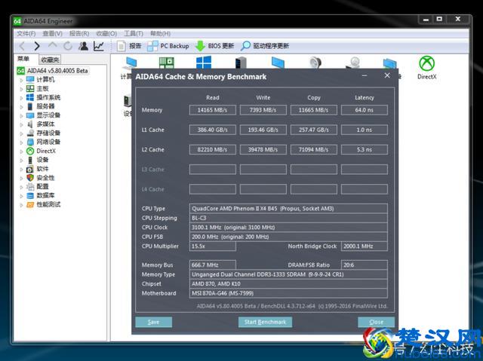Expand the 性能测试 tree node
Screen dimensions: 483x361
[21, 204]
